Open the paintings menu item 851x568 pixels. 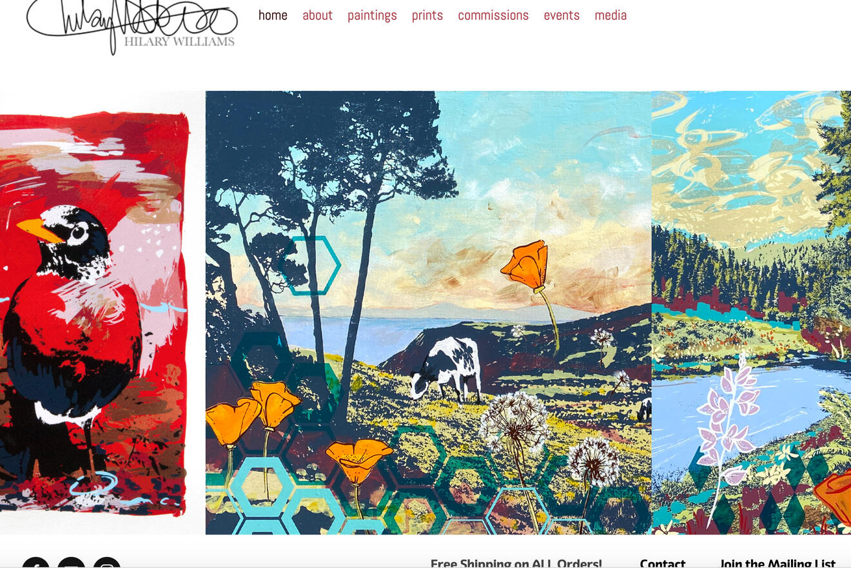372,15
